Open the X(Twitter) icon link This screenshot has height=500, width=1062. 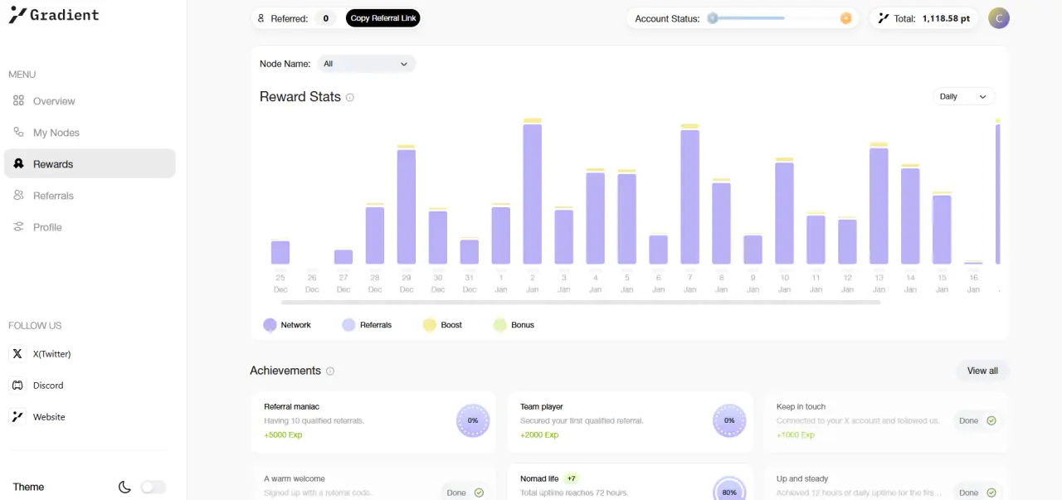click(x=17, y=354)
